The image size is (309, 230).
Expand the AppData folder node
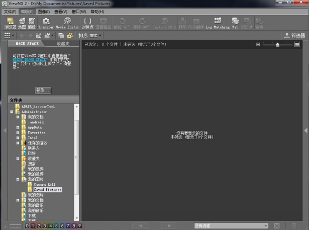[18, 128]
